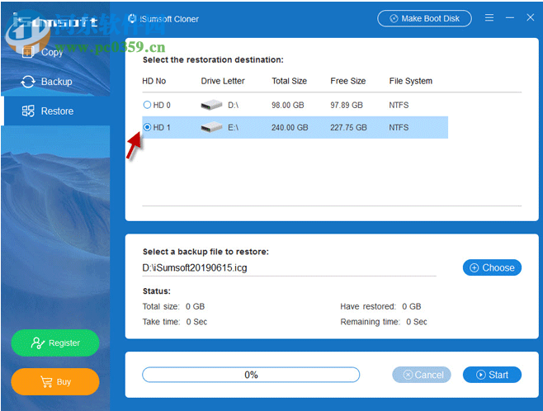Click the Drive Letter column header
Screen dimensions: 543x411
223,81
